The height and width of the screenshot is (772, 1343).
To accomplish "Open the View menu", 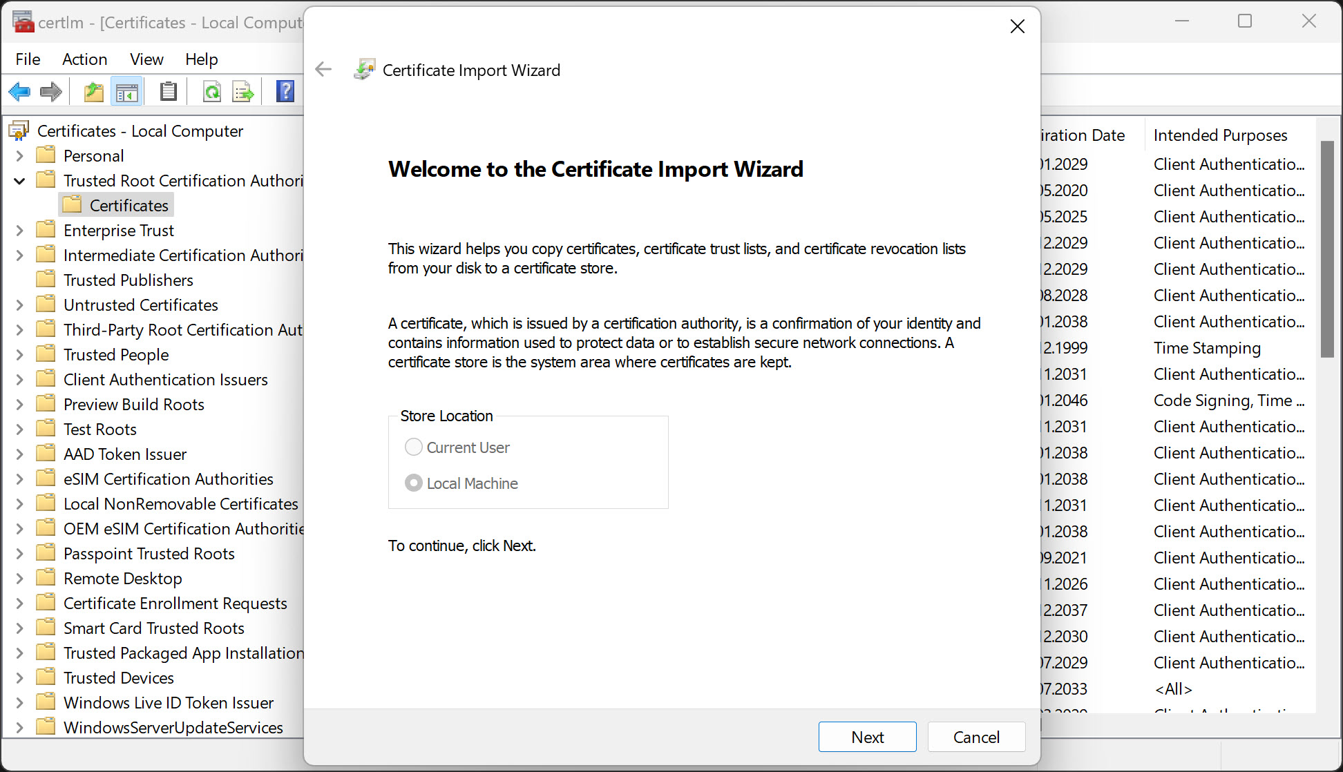I will 146,59.
